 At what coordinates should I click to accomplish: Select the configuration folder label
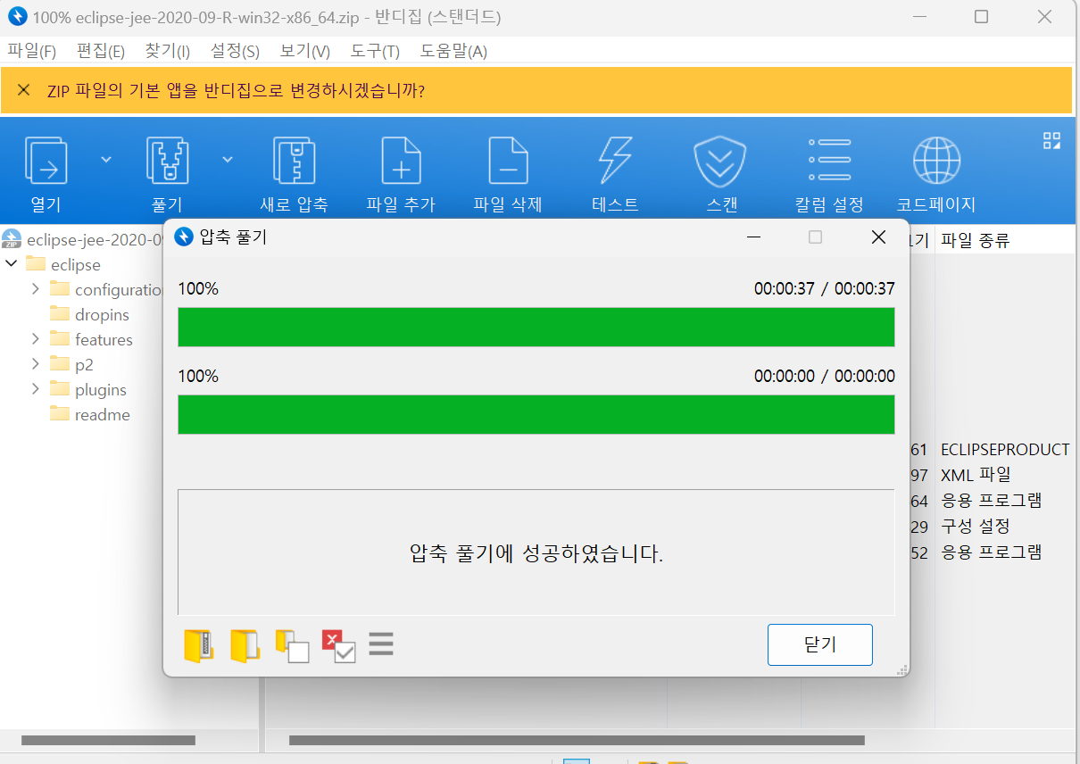click(x=119, y=289)
